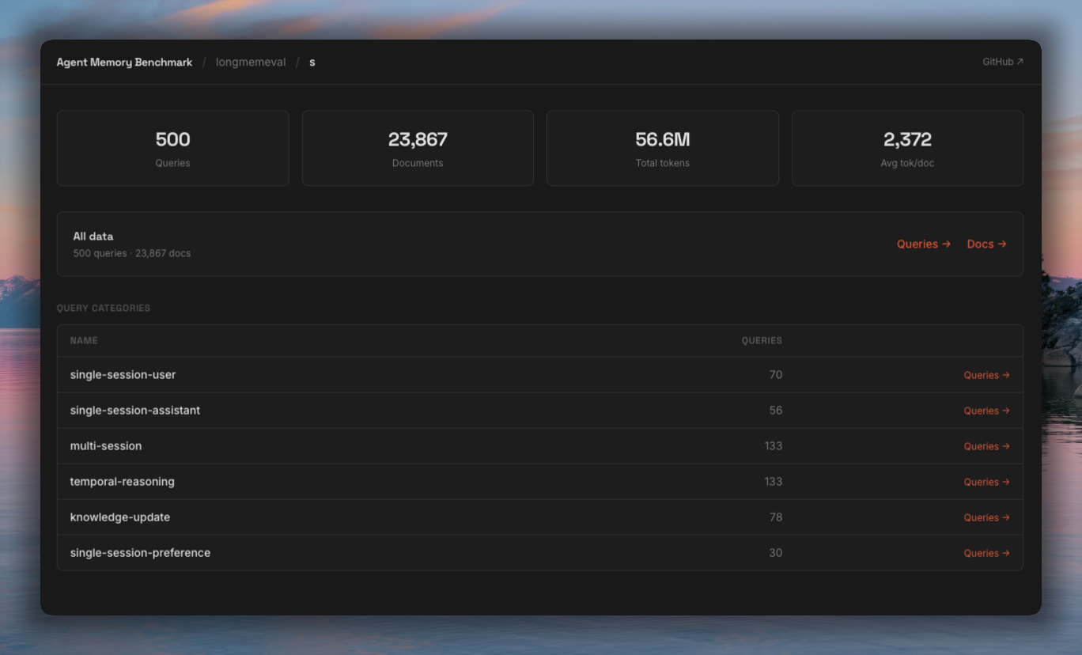
Task: Navigate to the longmemeval breadcrumb
Action: (250, 62)
